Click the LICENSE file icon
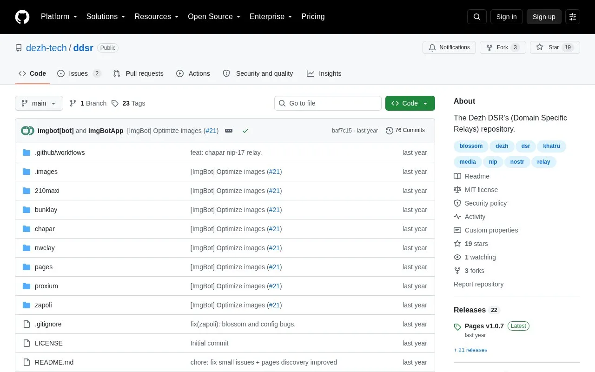 (x=26, y=343)
